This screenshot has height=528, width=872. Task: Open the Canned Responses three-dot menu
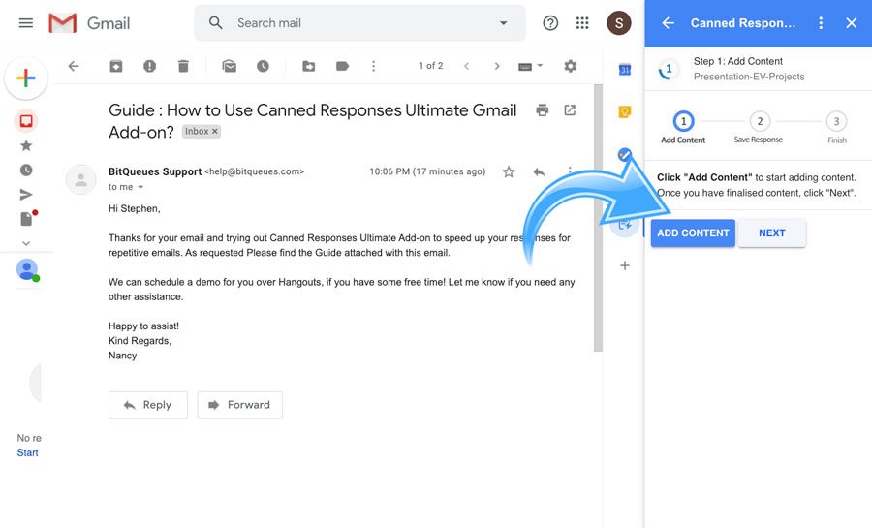coord(821,23)
